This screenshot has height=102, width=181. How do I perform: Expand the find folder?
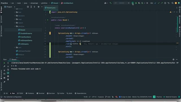point(15,12)
